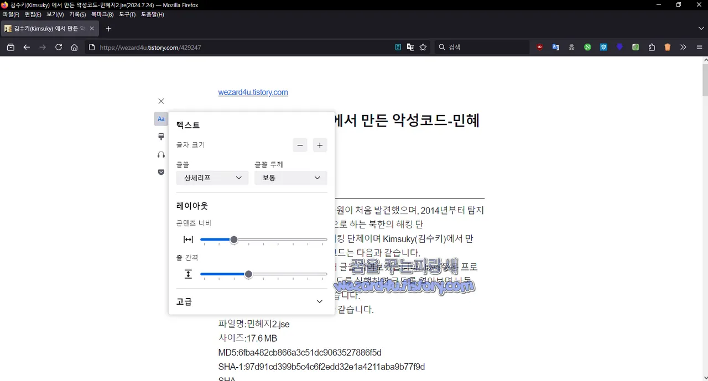708x381 pixels.
Task: Click the URL address field
Action: tap(243, 48)
